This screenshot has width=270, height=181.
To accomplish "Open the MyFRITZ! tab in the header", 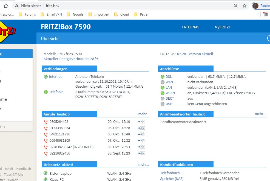I will pos(222,27).
